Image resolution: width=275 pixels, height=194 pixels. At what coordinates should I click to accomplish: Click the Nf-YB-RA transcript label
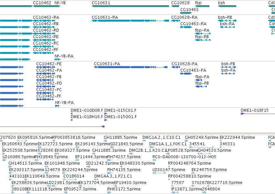[x=64, y=56]
